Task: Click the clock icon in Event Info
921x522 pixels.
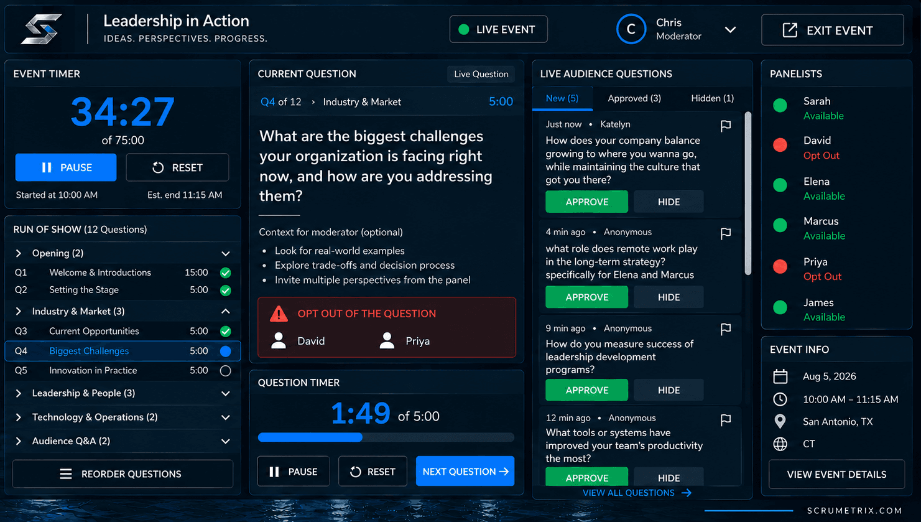Action: pyautogui.click(x=780, y=399)
